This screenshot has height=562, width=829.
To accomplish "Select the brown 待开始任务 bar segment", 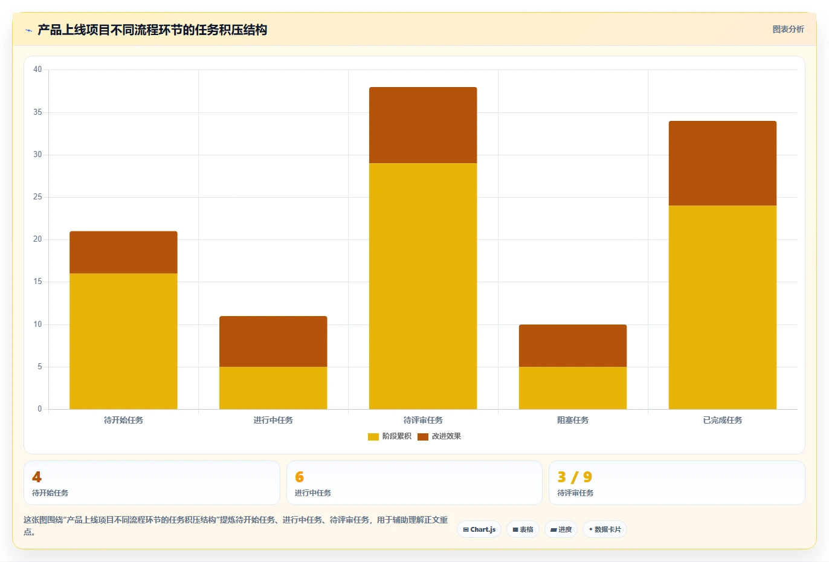I will point(123,253).
